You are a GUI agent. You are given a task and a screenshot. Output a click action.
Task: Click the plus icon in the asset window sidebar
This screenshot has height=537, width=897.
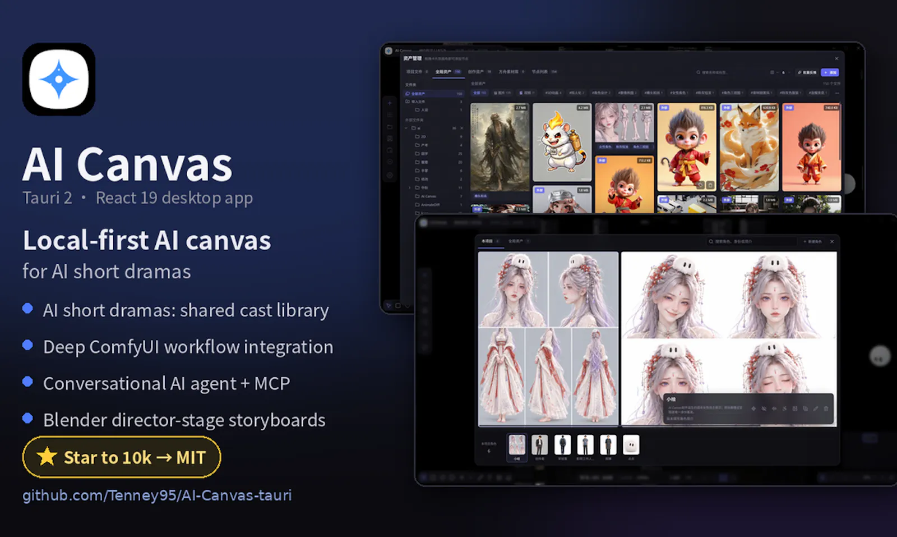pyautogui.click(x=390, y=103)
